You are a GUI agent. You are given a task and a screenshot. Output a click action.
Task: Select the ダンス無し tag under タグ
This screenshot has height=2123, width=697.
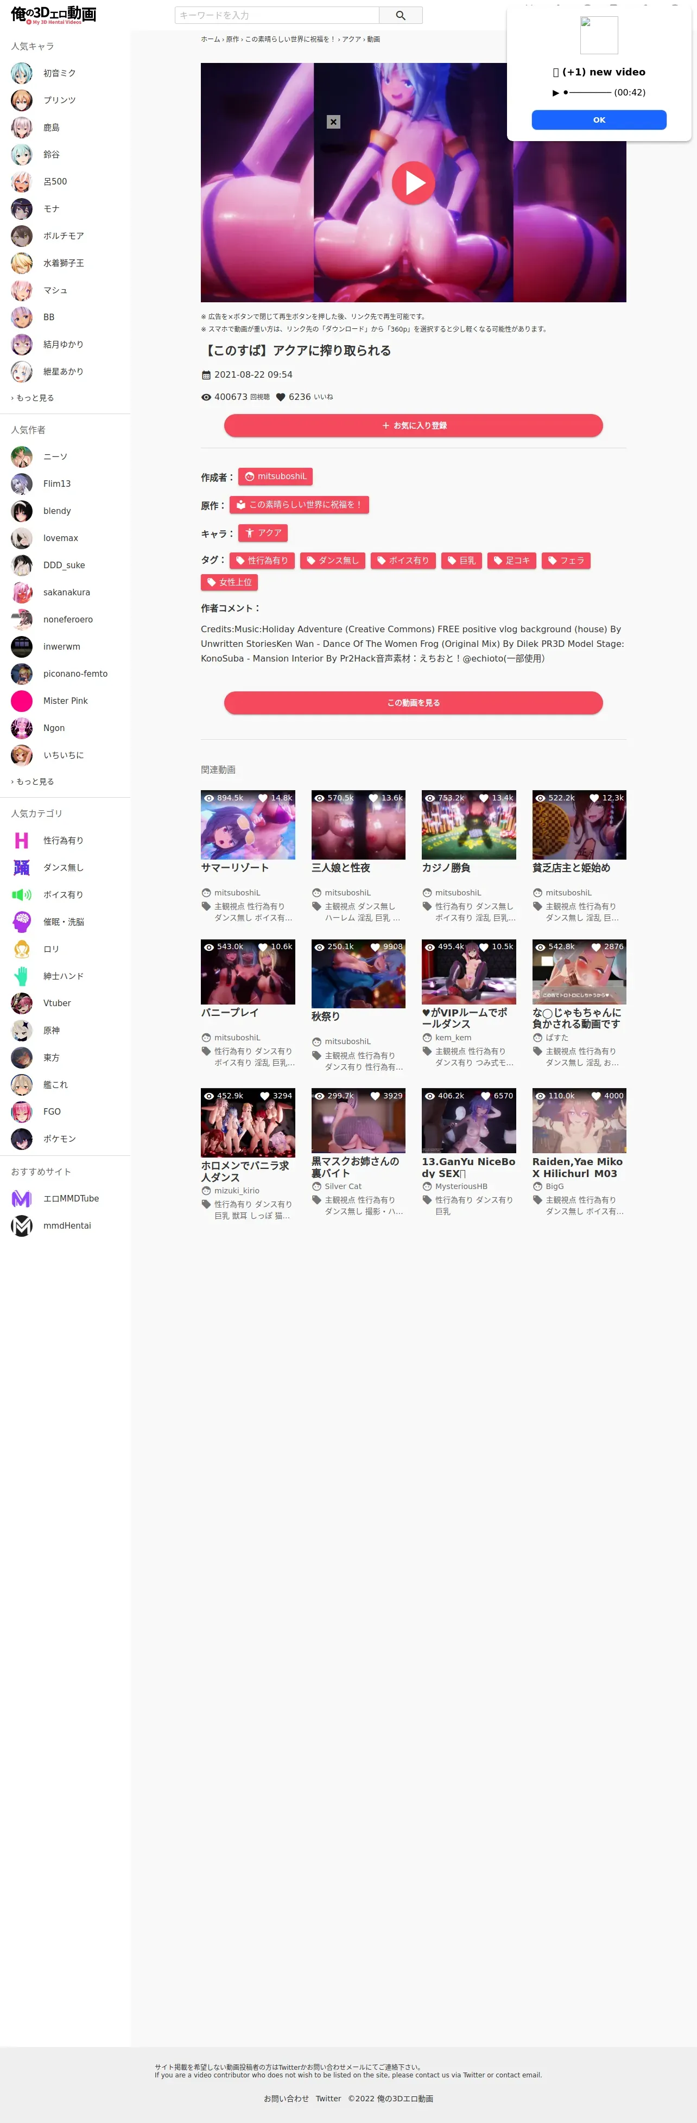tap(332, 561)
